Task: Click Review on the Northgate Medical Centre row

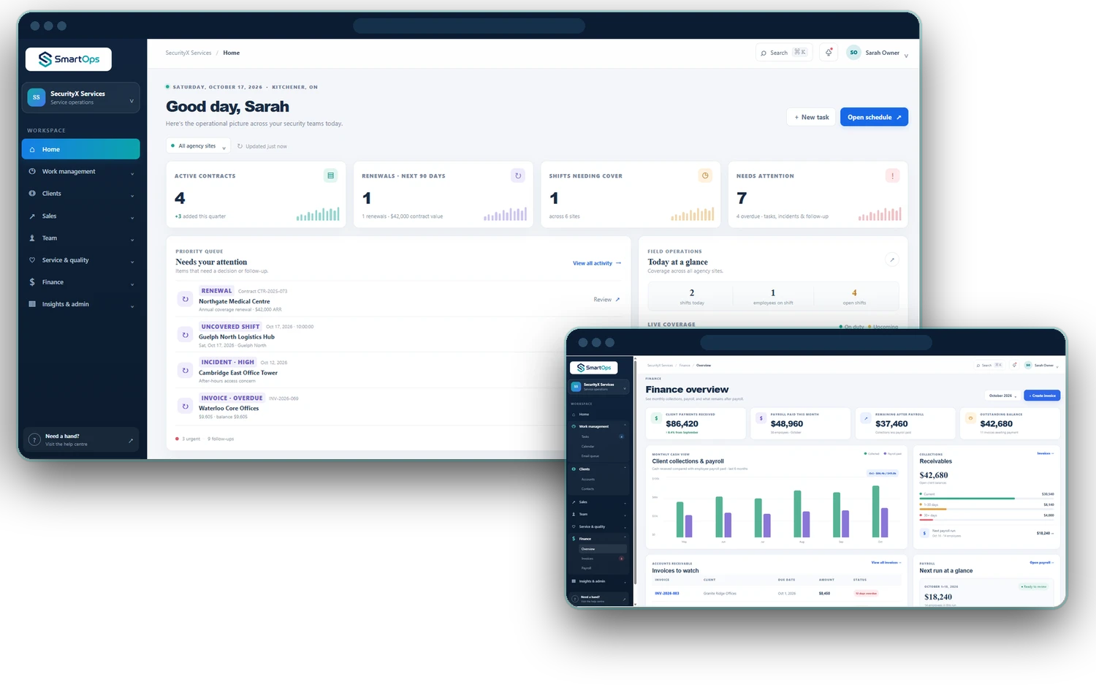Action: [x=606, y=300]
